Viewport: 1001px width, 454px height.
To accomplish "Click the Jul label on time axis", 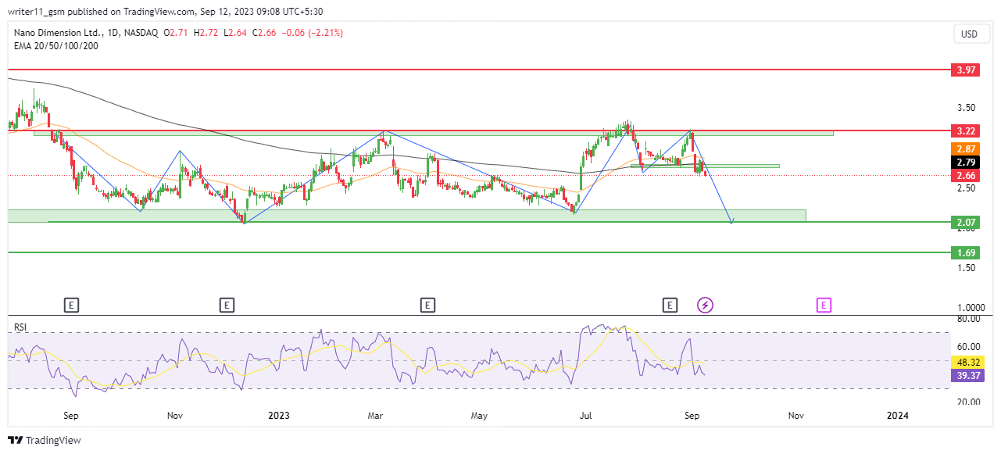I will 585,416.
